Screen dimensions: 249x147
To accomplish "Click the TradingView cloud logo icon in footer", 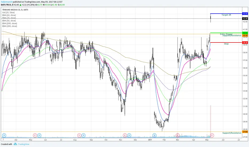I will click(x=15, y=144).
